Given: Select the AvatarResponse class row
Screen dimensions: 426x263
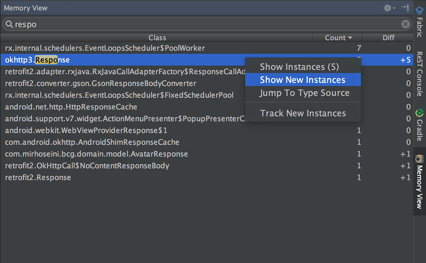Looking at the screenshot, I should [96, 154].
